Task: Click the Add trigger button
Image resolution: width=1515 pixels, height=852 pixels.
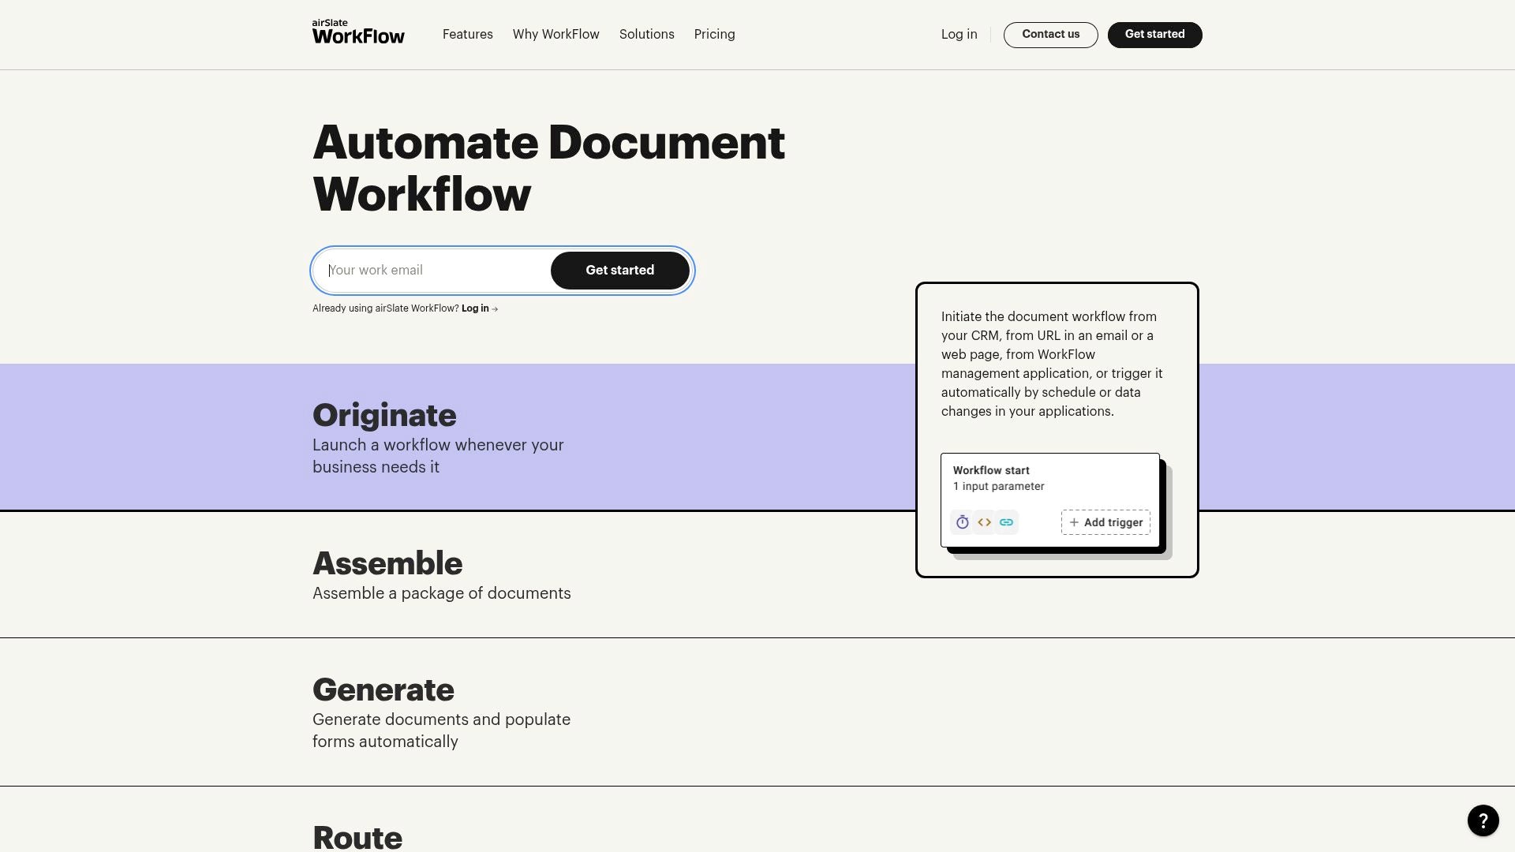Action: tap(1105, 522)
